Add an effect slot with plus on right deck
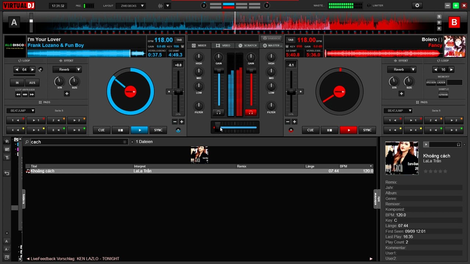470x264 pixels. click(401, 94)
